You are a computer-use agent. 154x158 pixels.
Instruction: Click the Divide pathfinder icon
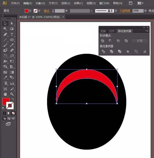103,51
